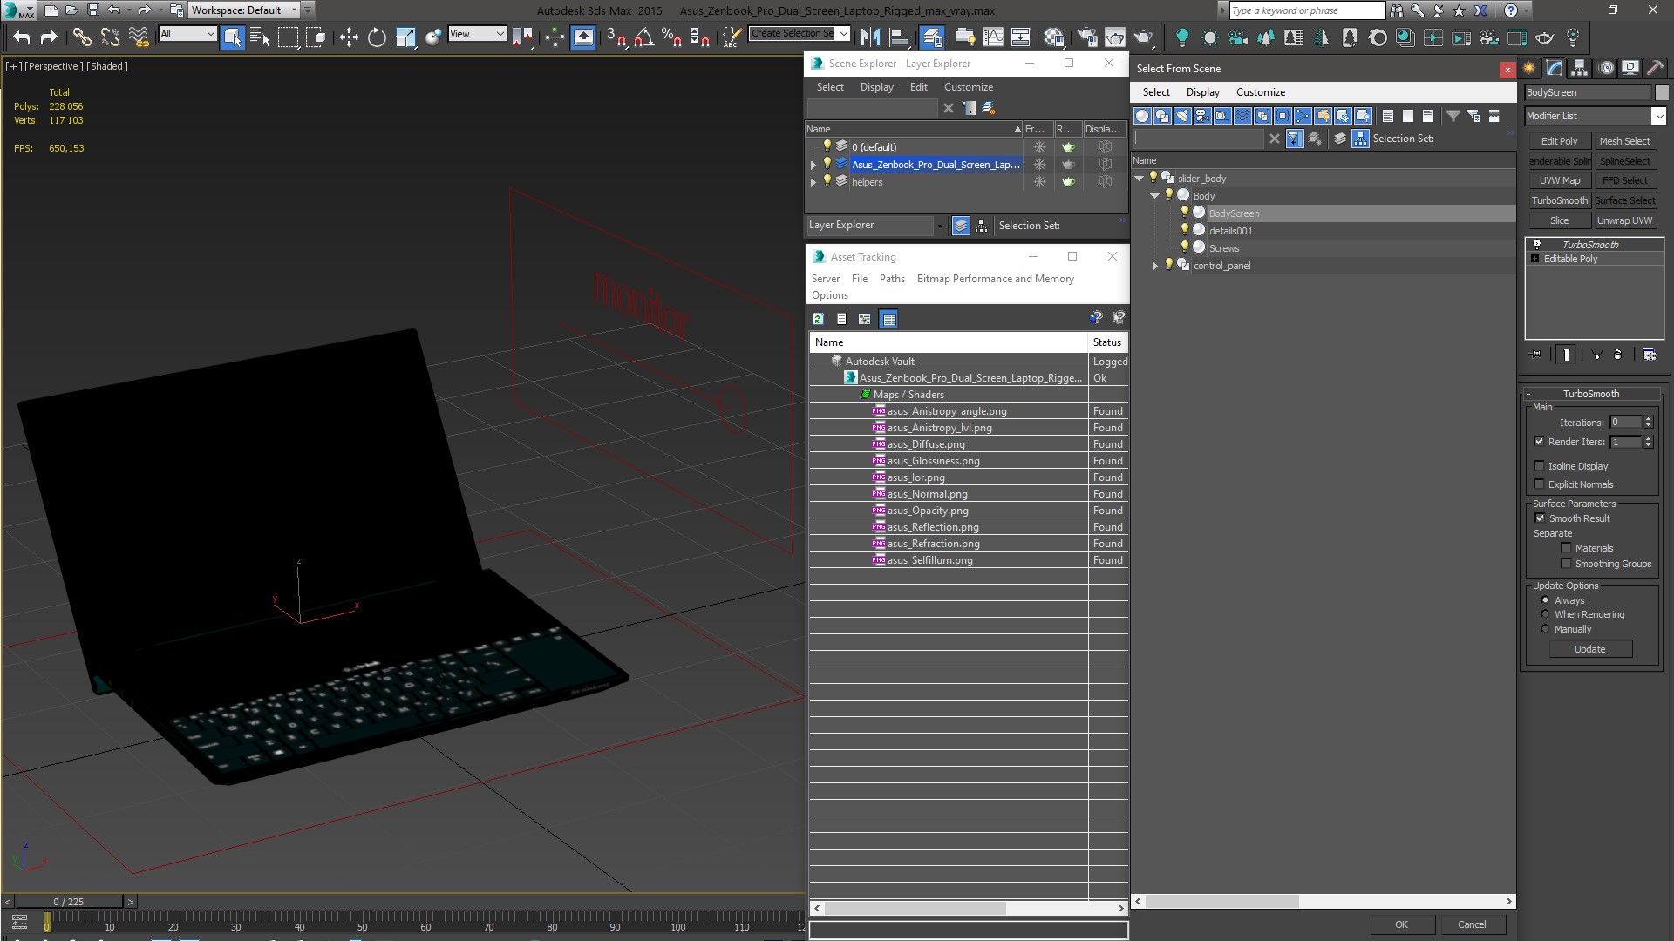Viewport: 1674px width, 941px height.
Task: Open Bitmap Performance and Memory menu
Action: [x=995, y=279]
